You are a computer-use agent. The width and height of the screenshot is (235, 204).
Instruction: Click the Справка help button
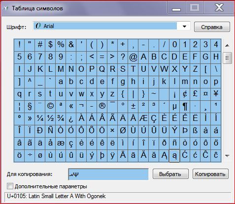click(212, 27)
